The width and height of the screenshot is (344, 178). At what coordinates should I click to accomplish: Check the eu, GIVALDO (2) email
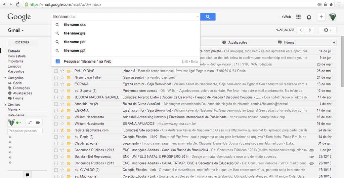tap(56, 170)
